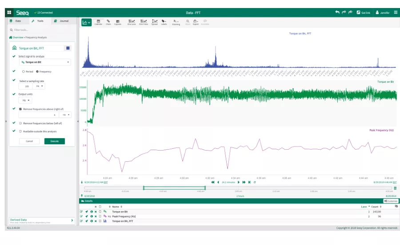Click right handle of investigate range slider
400x245 pixels.
tap(205, 188)
